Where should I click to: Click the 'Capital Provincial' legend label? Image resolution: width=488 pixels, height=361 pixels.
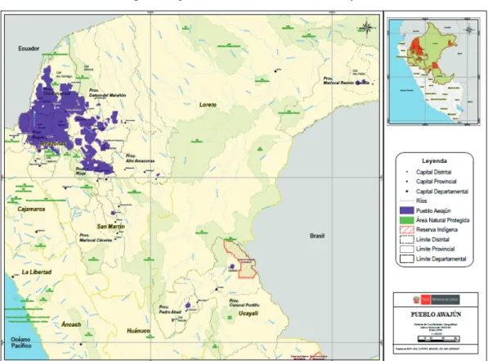(437, 182)
